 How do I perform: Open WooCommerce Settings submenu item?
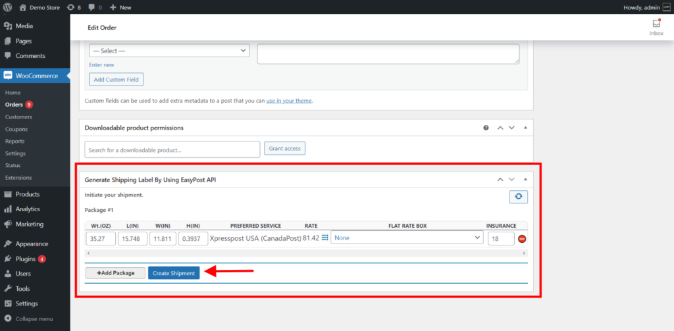[x=16, y=153]
